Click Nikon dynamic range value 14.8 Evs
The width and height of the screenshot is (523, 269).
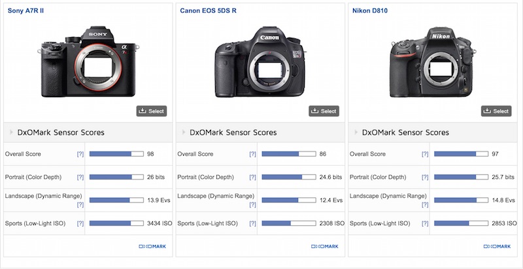pos(503,200)
